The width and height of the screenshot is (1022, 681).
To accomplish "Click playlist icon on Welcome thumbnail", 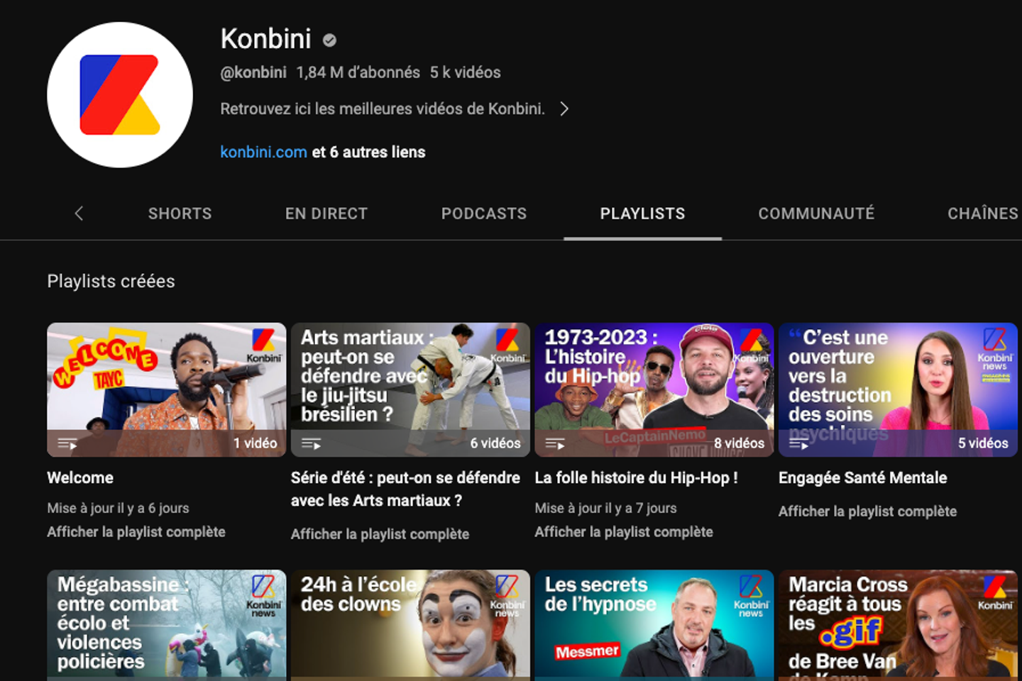I will click(x=67, y=444).
